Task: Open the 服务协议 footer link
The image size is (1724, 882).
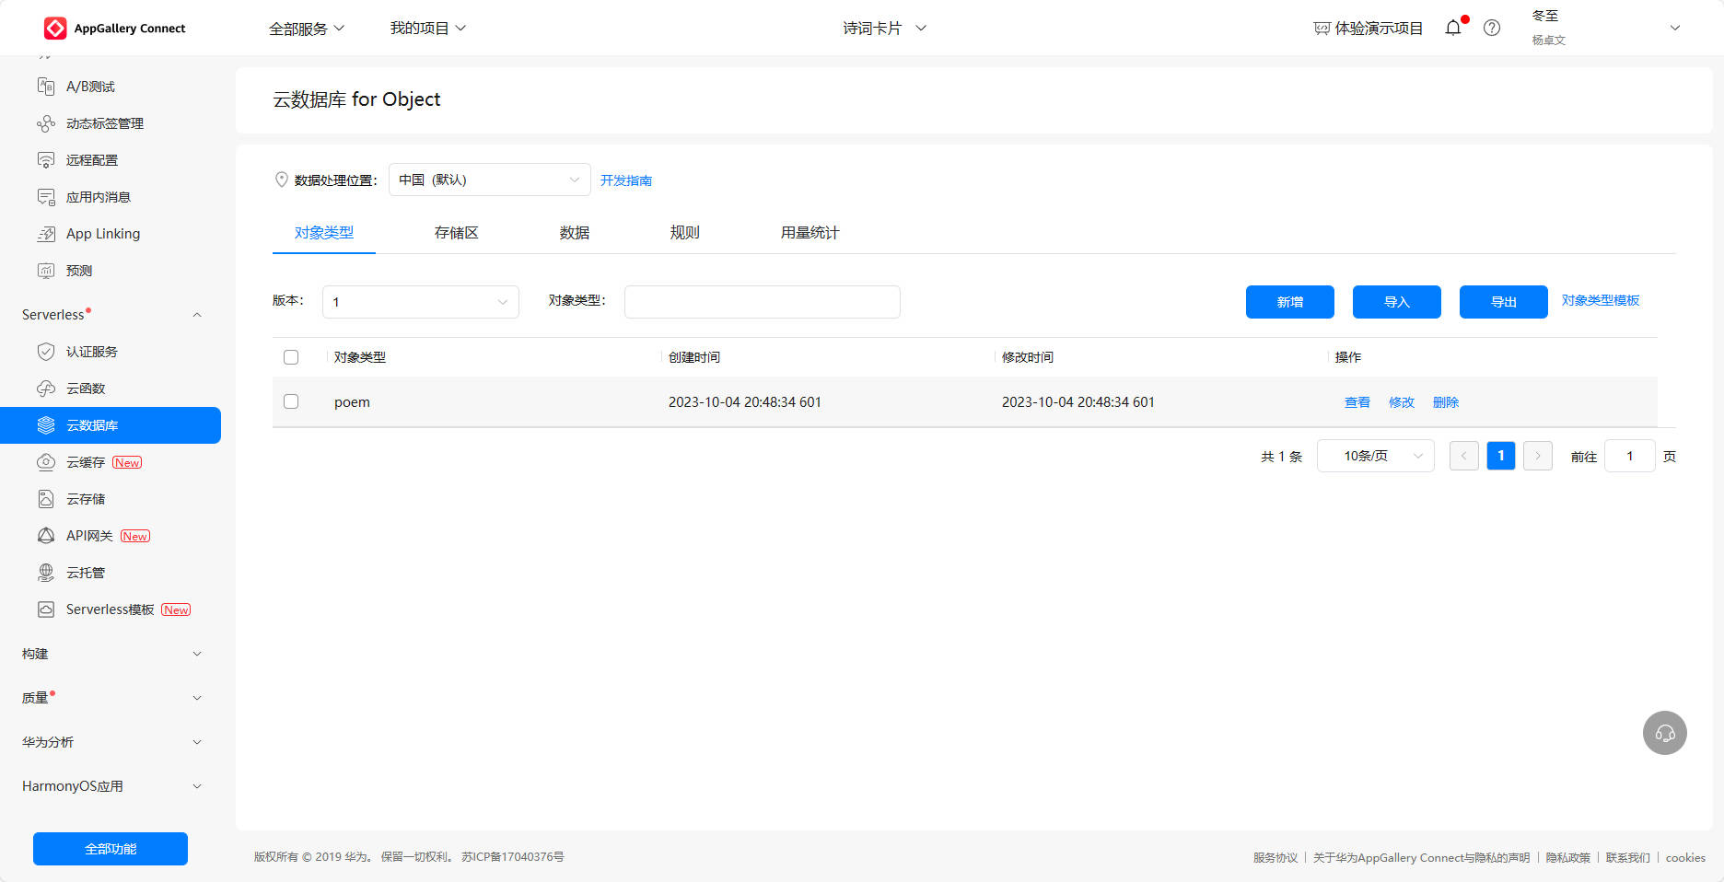Action: [1276, 857]
